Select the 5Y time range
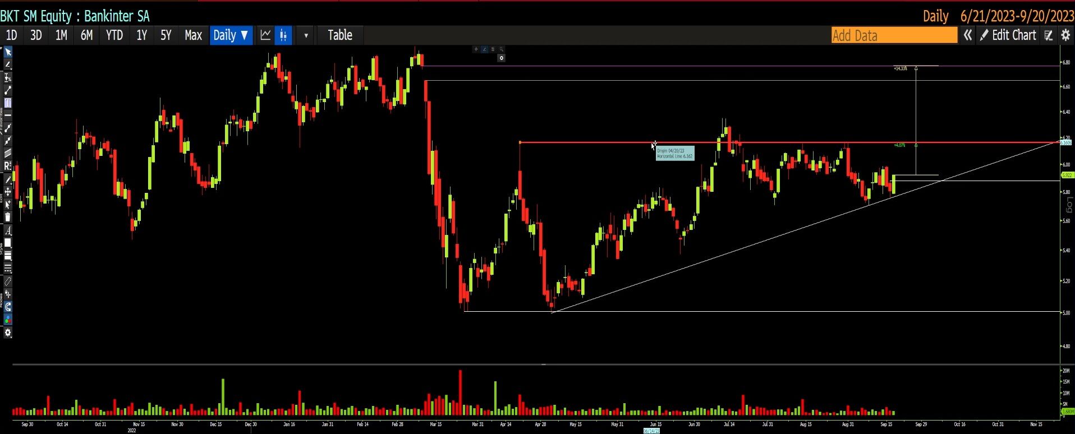The image size is (1075, 434). tap(166, 35)
